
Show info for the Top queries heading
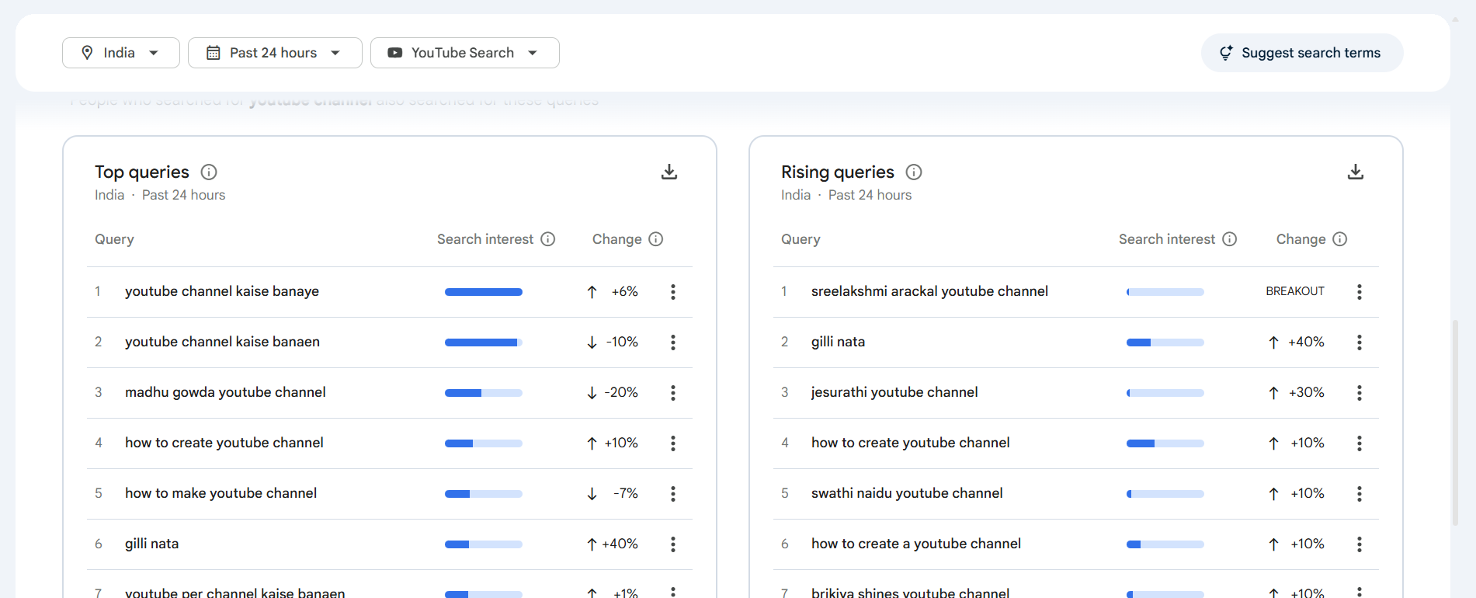point(209,172)
